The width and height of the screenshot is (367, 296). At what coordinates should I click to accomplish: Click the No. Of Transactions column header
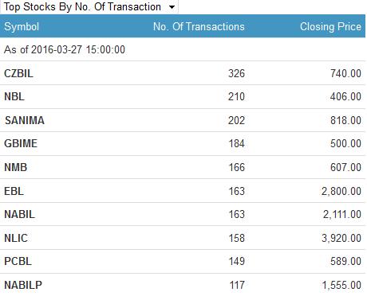(x=199, y=26)
